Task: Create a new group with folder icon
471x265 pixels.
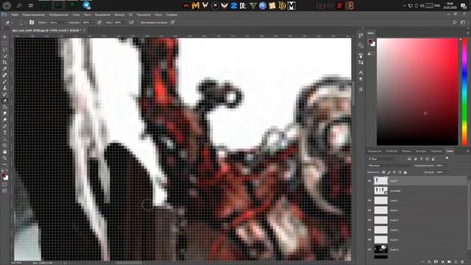Action: (449, 262)
